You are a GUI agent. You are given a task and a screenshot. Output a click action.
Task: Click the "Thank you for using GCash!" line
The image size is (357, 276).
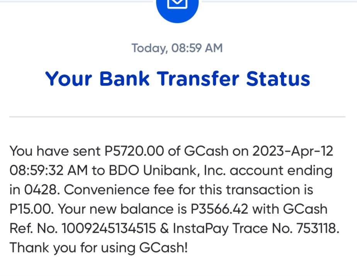click(x=99, y=248)
